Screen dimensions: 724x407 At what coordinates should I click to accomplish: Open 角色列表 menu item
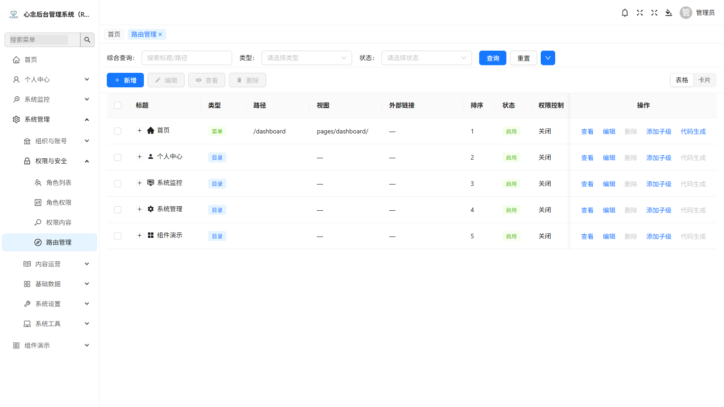[x=50, y=183]
